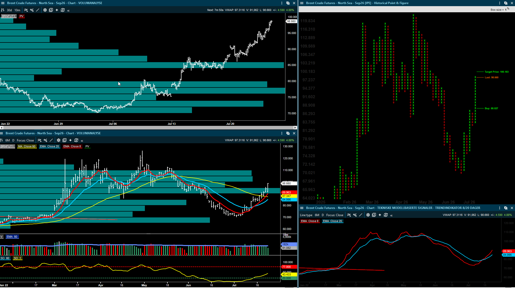
Task: Add indicator in top intraday chart toolbar
Action: click(26, 10)
